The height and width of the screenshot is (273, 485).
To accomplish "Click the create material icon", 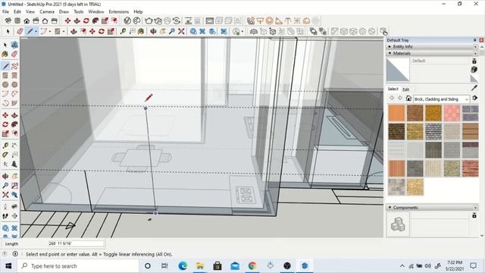I will click(x=474, y=70).
